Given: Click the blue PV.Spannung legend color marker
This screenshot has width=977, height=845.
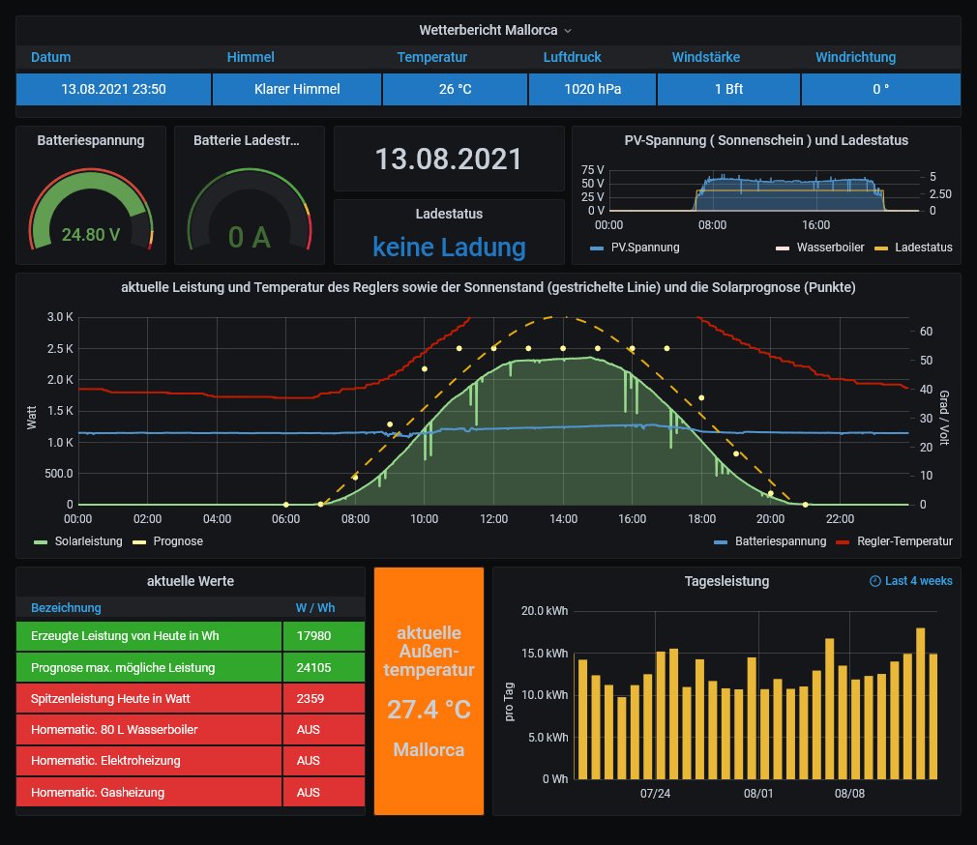Looking at the screenshot, I should [596, 248].
